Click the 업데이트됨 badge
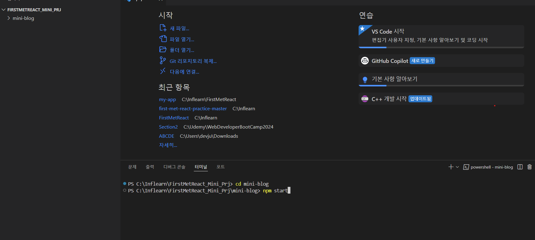The image size is (535, 240). (420, 99)
